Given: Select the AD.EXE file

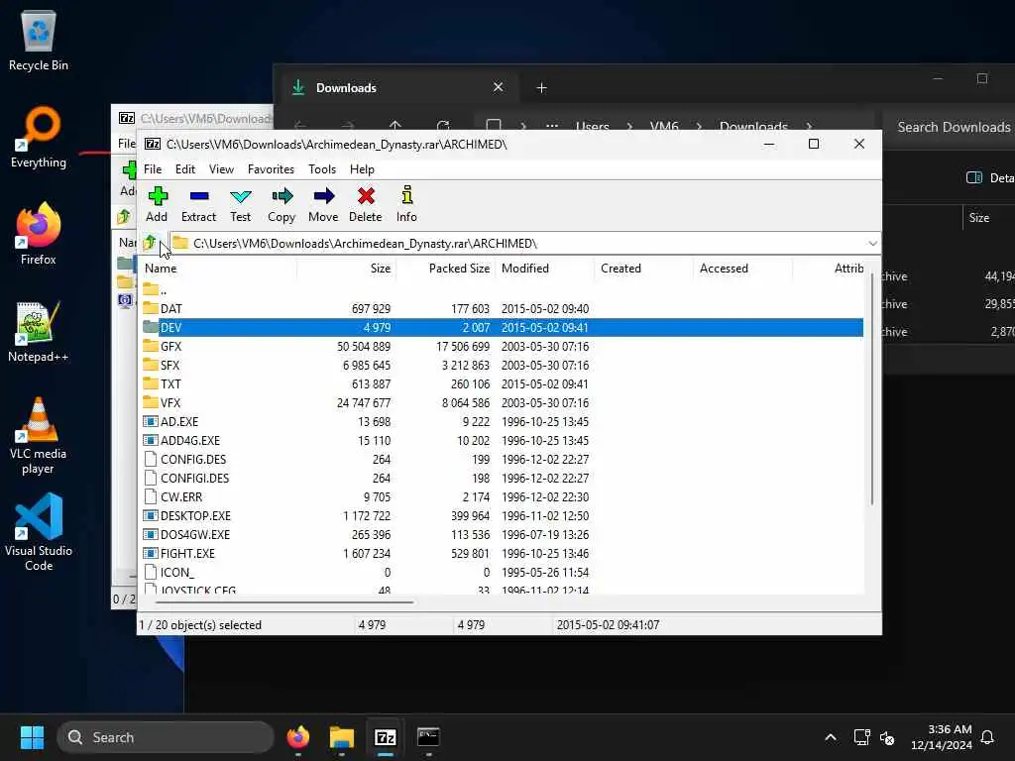Looking at the screenshot, I should [502, 421].
